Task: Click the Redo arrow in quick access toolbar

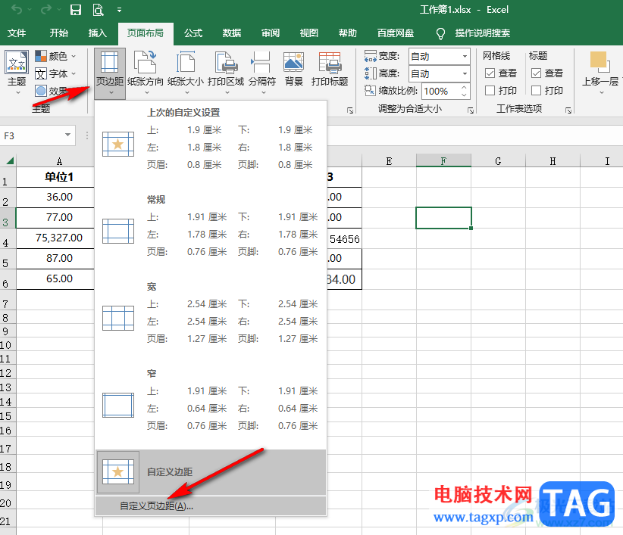Action: click(46, 10)
